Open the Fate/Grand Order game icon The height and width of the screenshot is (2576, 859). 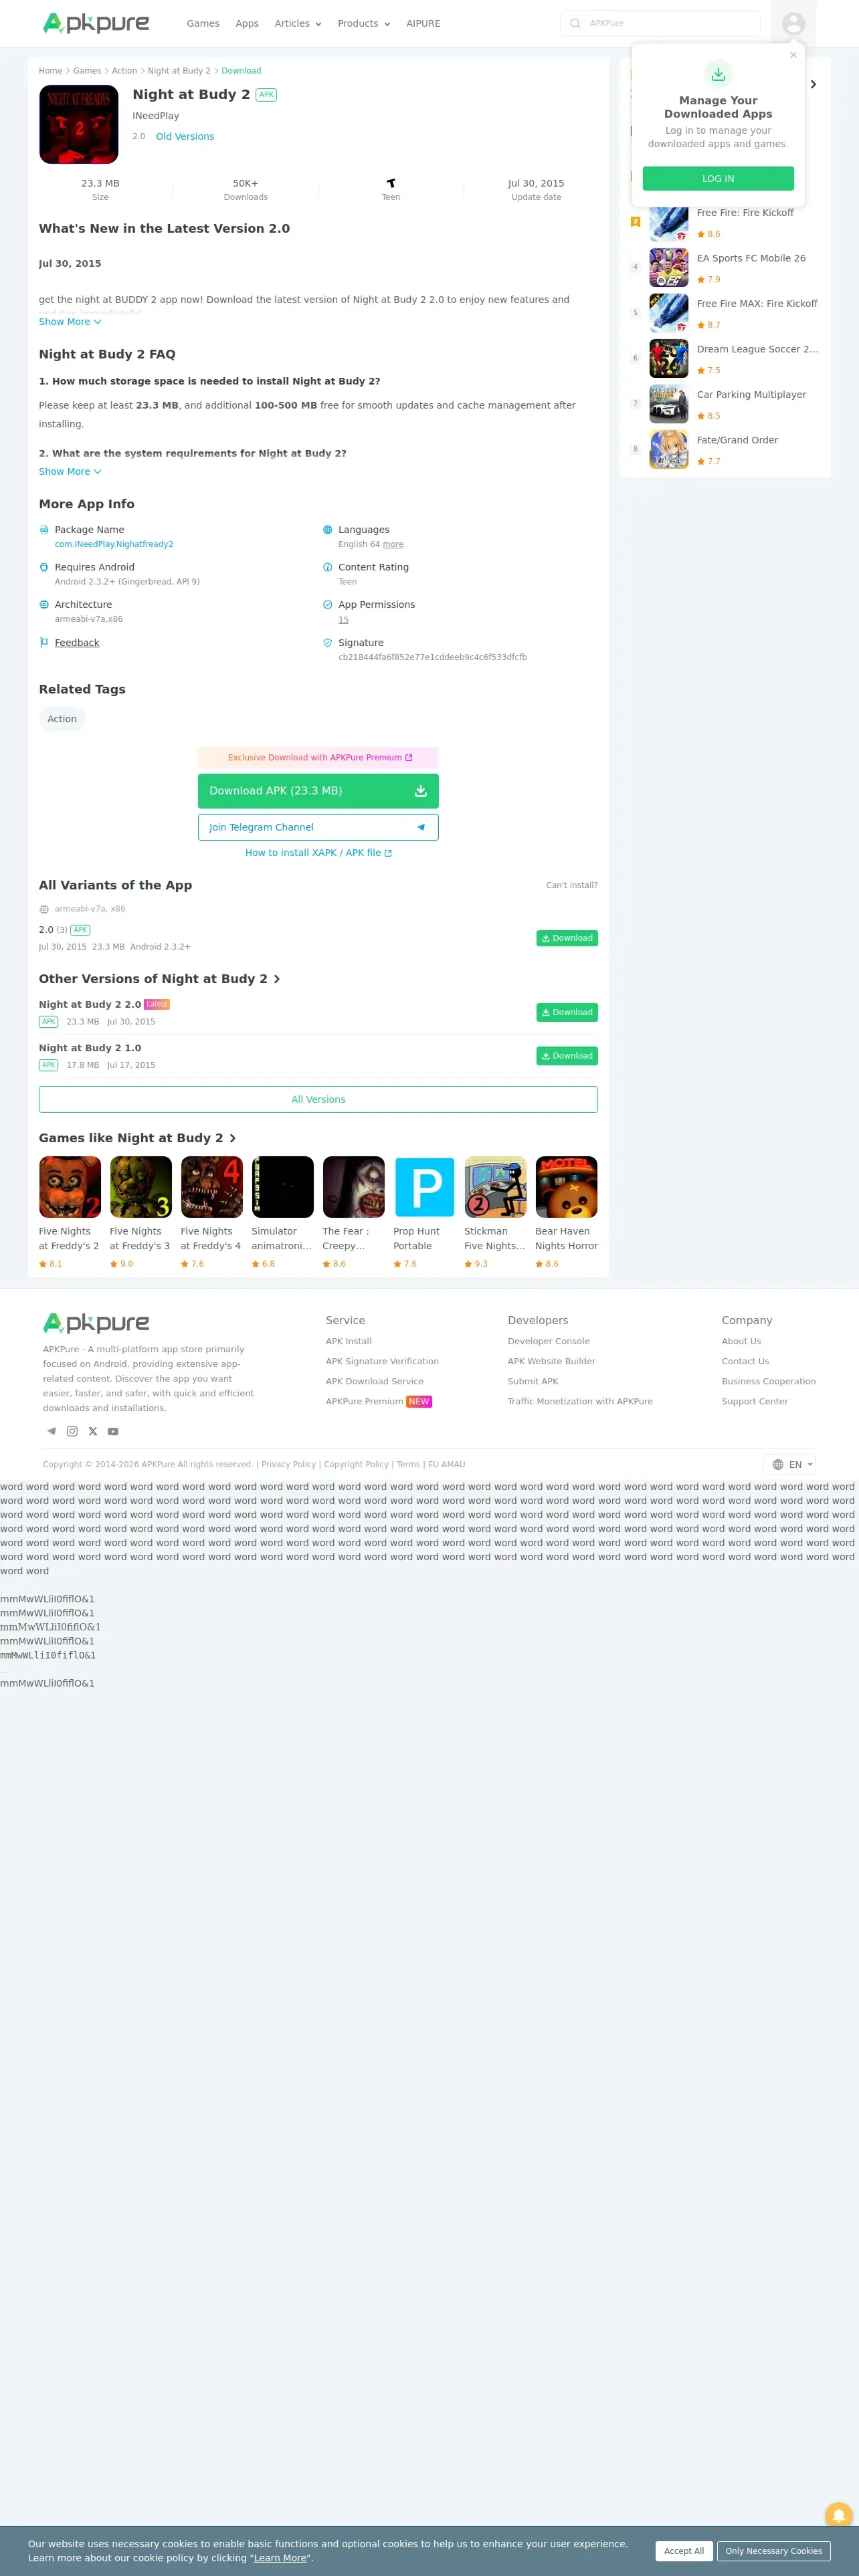pos(669,450)
